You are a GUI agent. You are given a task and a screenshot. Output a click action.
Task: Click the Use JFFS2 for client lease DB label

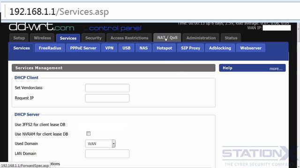40,125
